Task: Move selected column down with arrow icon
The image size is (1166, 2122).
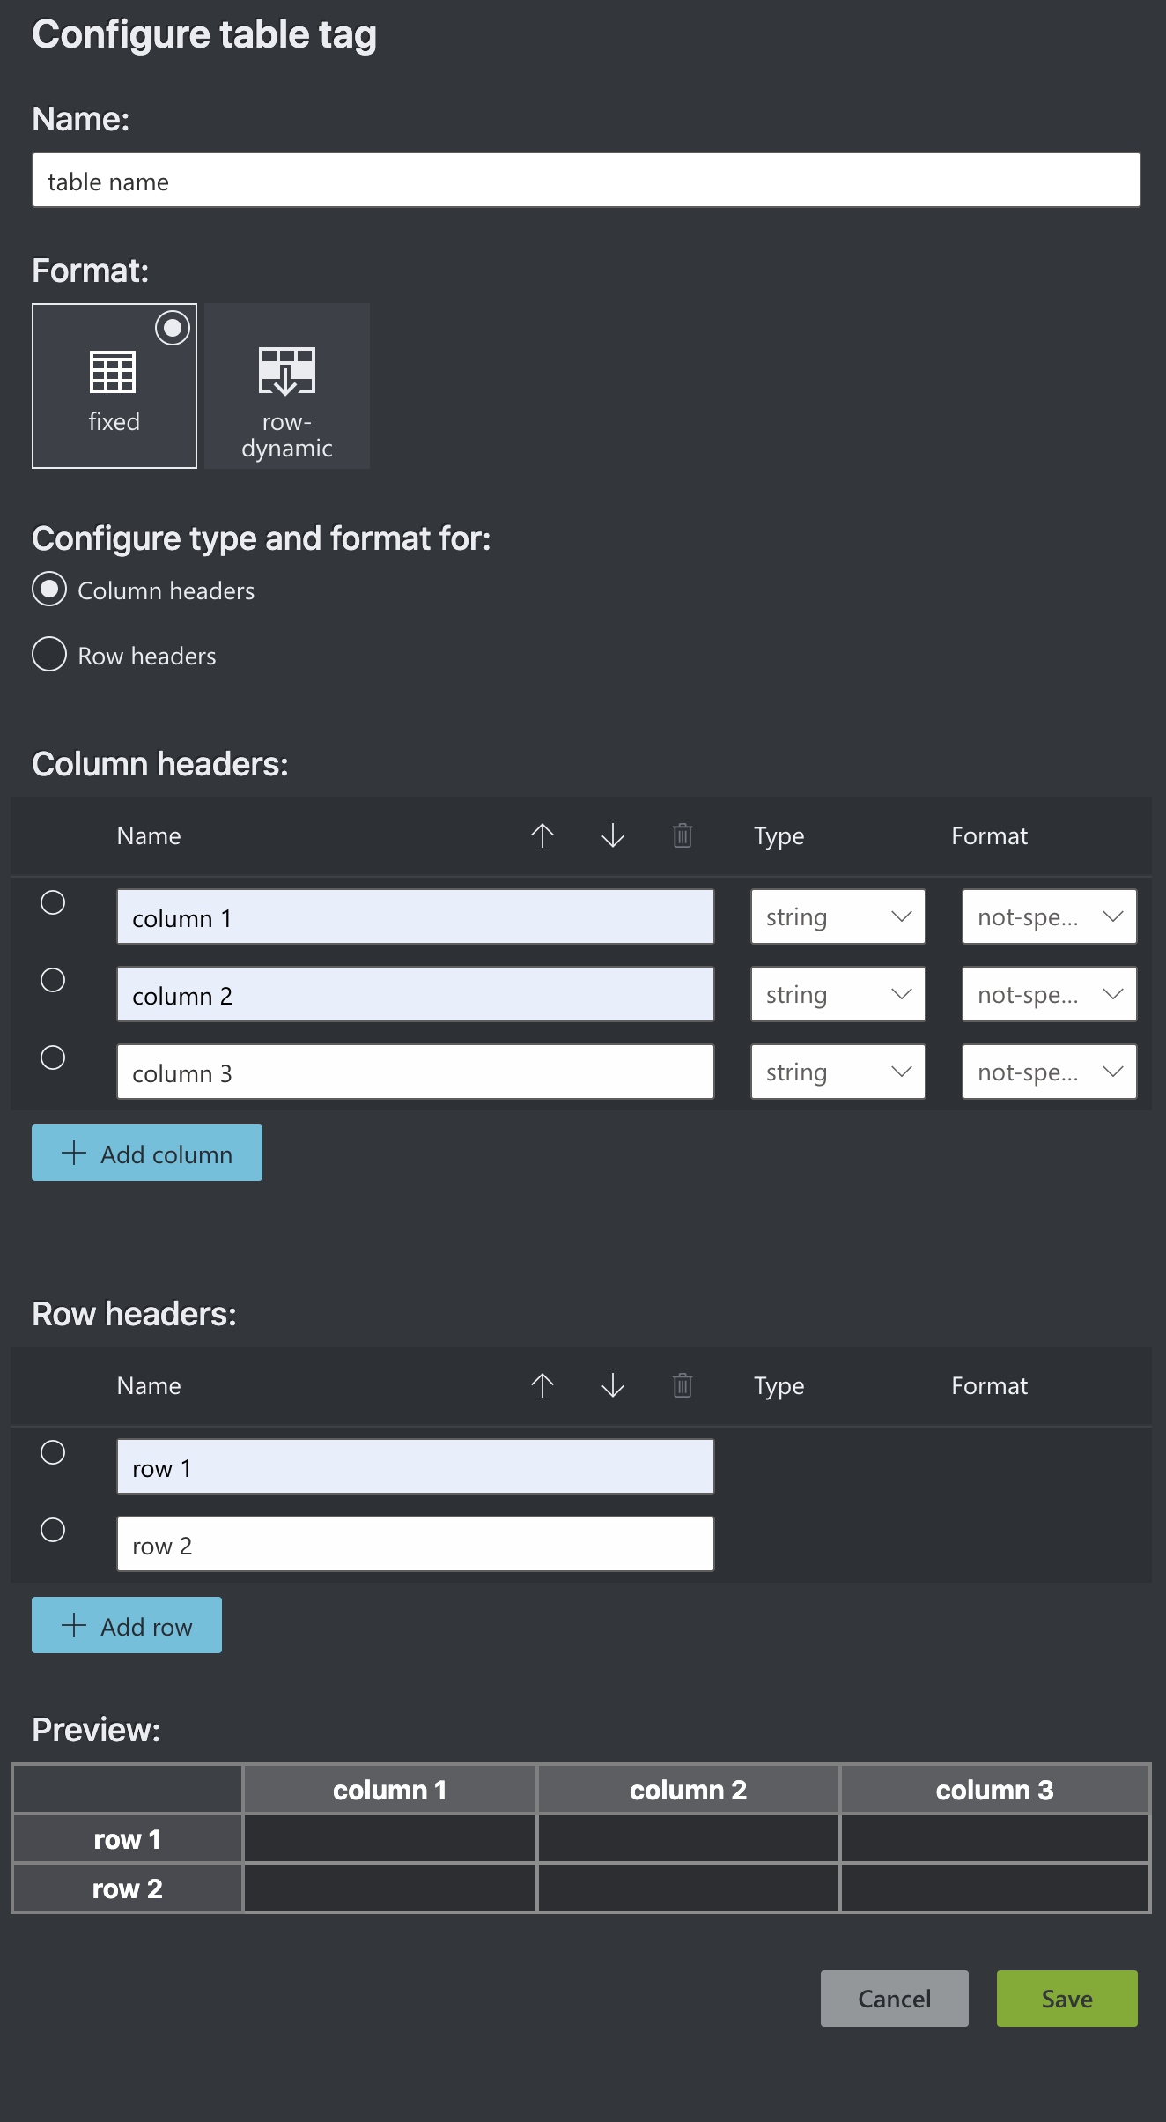Action: click(x=611, y=835)
